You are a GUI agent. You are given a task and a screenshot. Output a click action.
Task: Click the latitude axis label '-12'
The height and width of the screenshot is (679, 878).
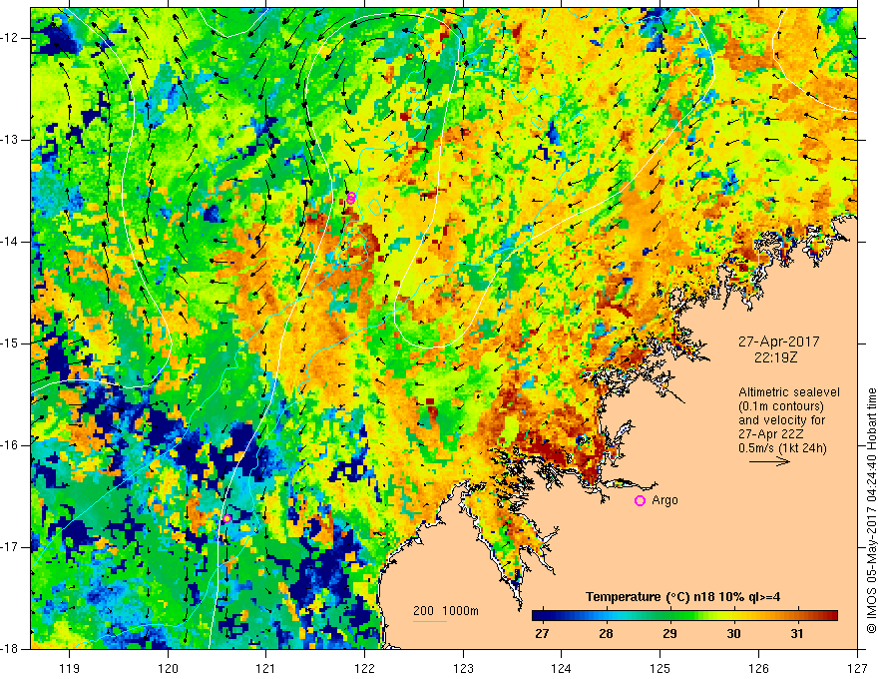(x=10, y=38)
